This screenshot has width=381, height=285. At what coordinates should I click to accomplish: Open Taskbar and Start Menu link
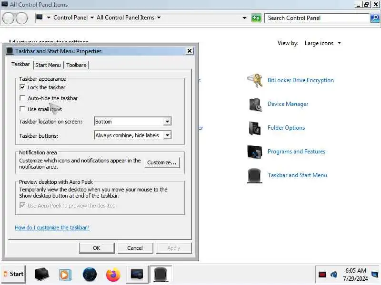(x=297, y=175)
